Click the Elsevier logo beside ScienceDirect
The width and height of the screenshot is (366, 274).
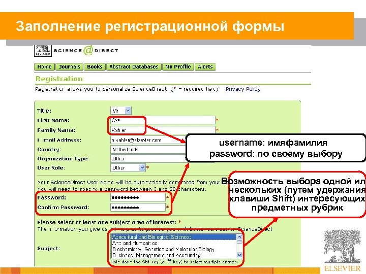(x=43, y=50)
